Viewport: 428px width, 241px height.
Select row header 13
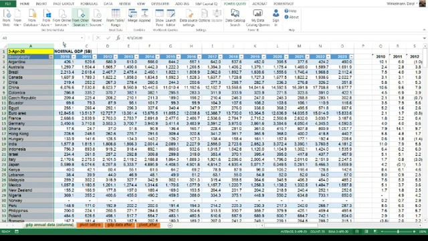pos(4,113)
